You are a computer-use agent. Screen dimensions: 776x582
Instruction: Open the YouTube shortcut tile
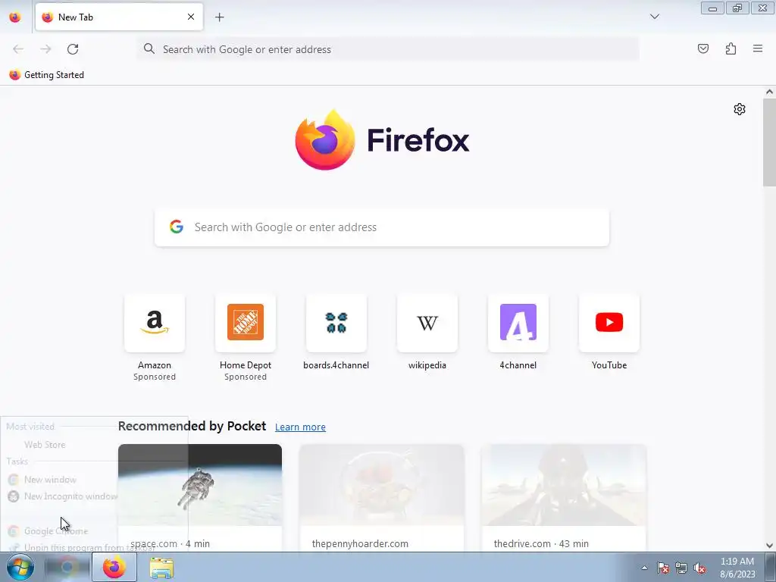[609, 323]
